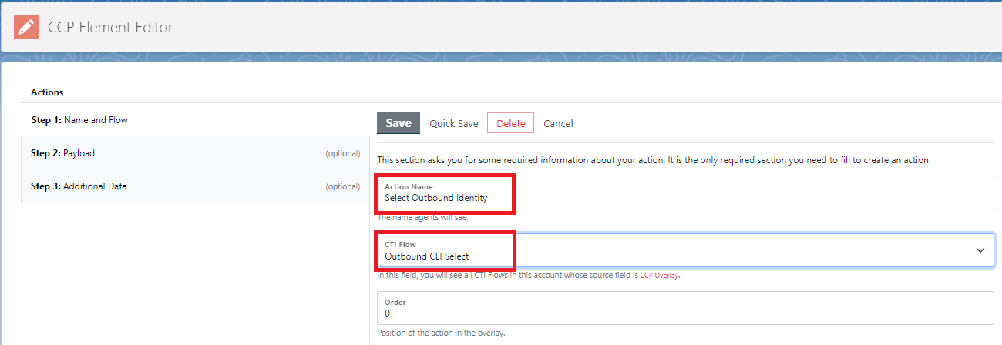This screenshot has height=345, width=1002.
Task: Click 'Position of the action in the overlay.' text
Action: [441, 333]
